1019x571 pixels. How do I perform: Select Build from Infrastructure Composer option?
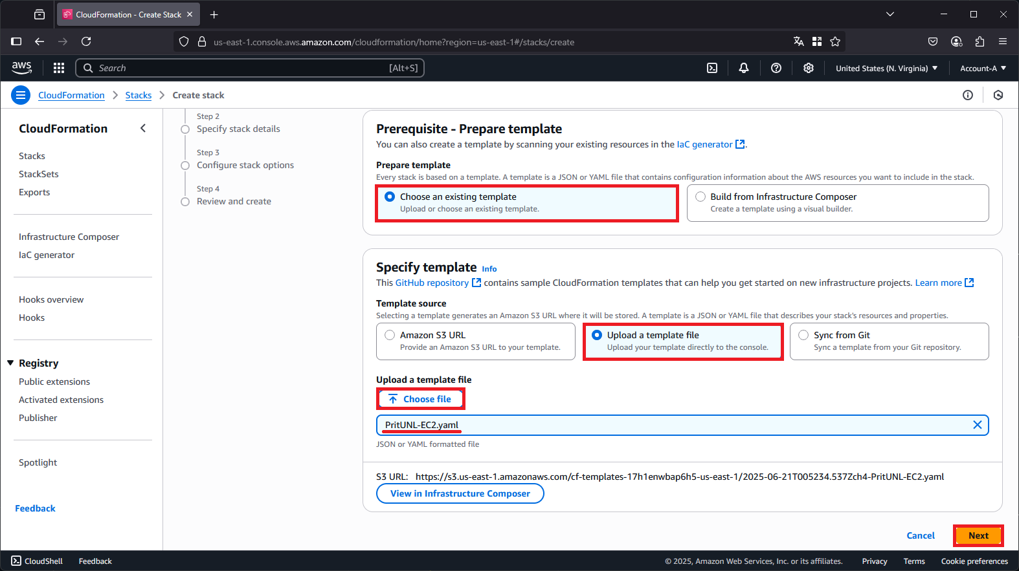(x=838, y=203)
